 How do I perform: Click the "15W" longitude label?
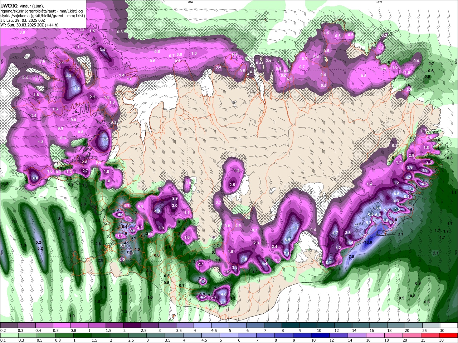(379, 1)
